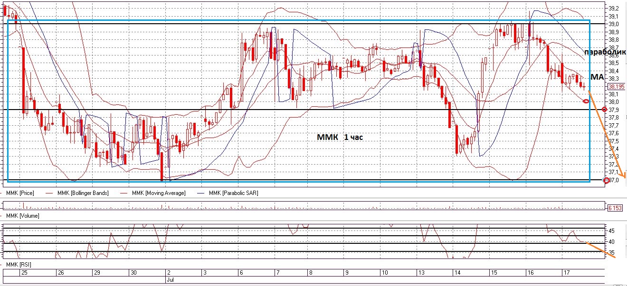Click the 38,3 price axis label
The image size is (627, 286).
pyautogui.click(x=613, y=78)
